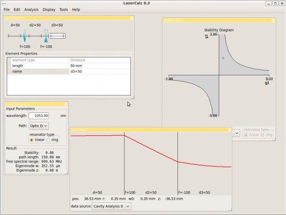Image resolution: width=286 pixels, height=215 pixels.
Task: Open the Display menu
Action: pyautogui.click(x=49, y=9)
